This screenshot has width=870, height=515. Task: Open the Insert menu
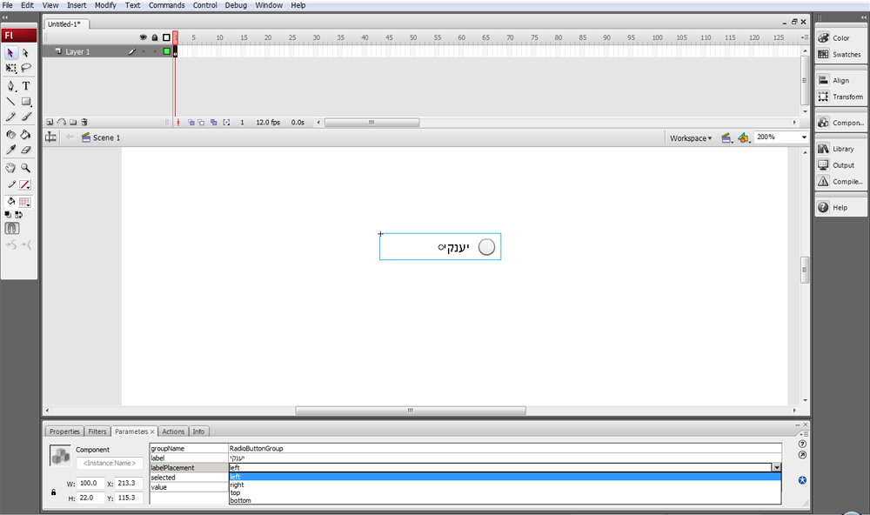coord(77,5)
